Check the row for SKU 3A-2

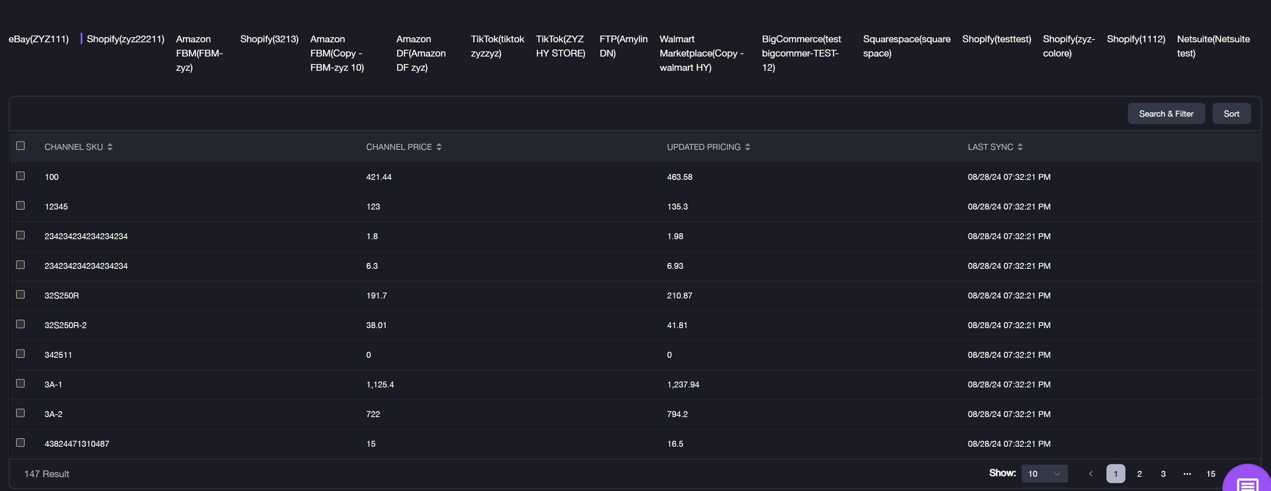[x=20, y=413]
